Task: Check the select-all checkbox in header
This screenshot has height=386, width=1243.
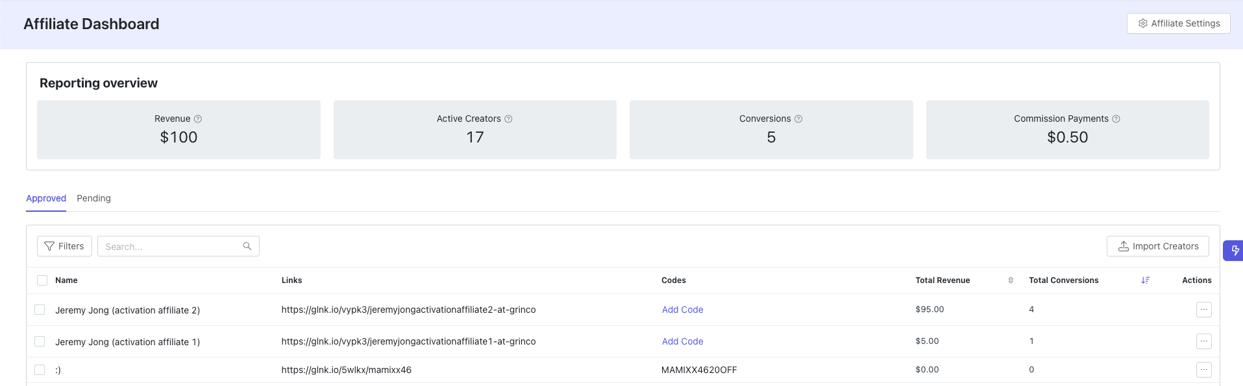Action: [42, 280]
